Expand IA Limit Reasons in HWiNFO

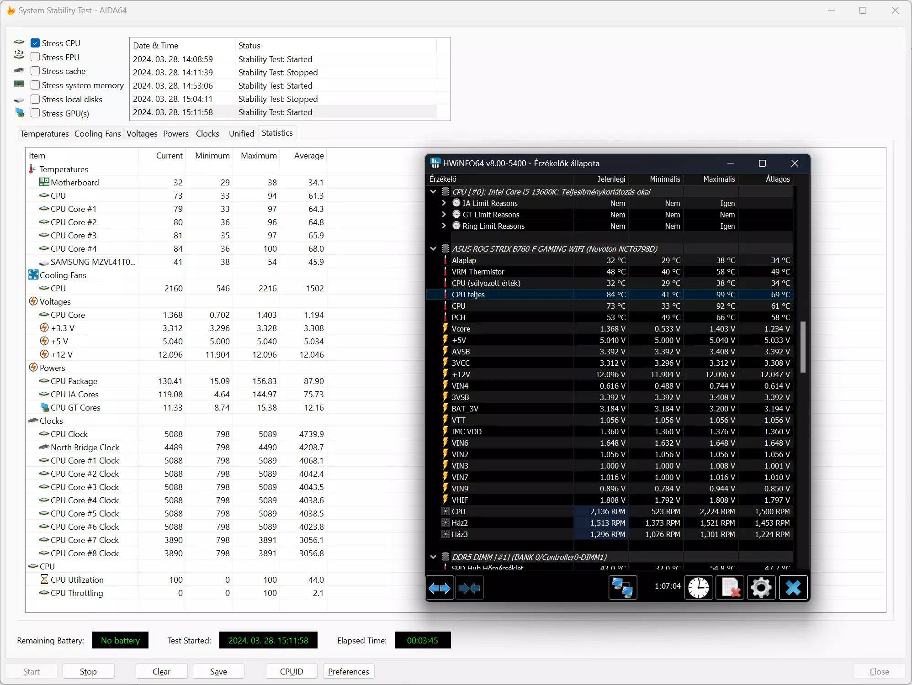point(444,203)
